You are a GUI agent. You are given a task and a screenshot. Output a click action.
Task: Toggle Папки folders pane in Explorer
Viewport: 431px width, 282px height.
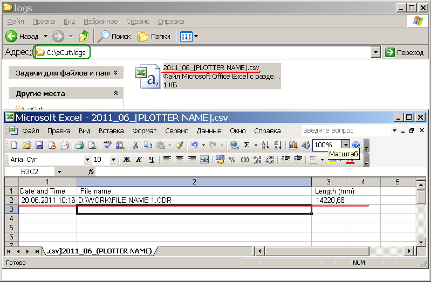point(154,36)
